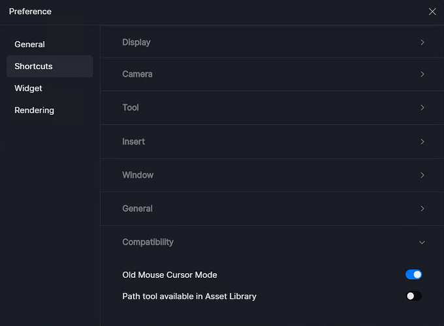Collapse Compatibility using its down chevron
The width and height of the screenshot is (444, 326).
tap(422, 243)
